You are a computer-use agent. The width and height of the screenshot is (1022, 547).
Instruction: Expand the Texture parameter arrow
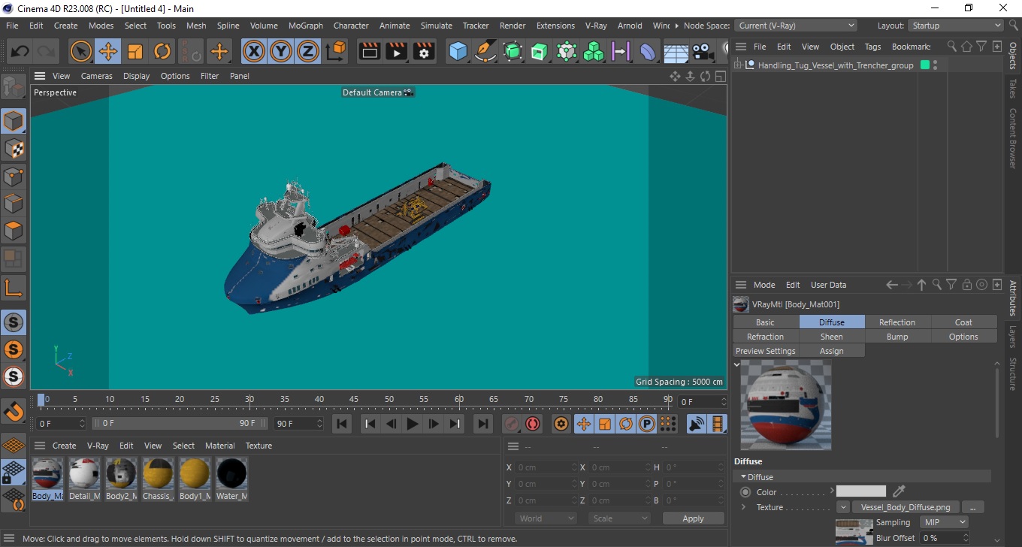click(x=743, y=507)
